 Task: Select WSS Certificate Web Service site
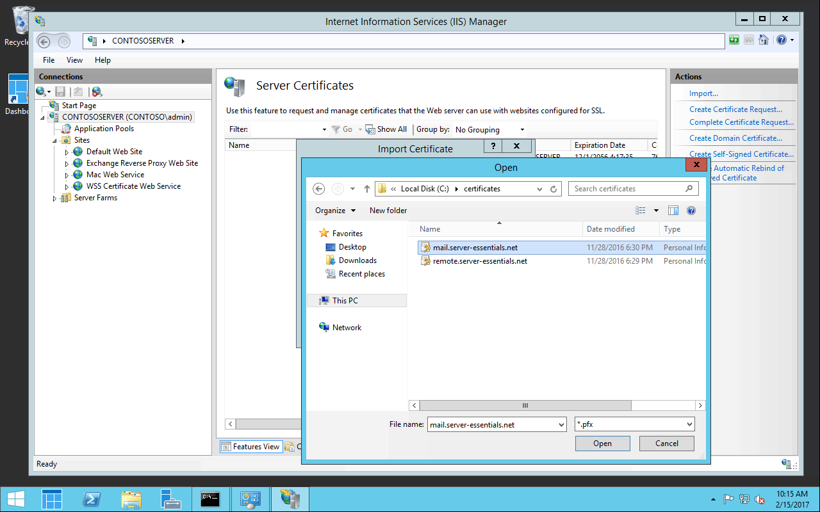pos(133,186)
